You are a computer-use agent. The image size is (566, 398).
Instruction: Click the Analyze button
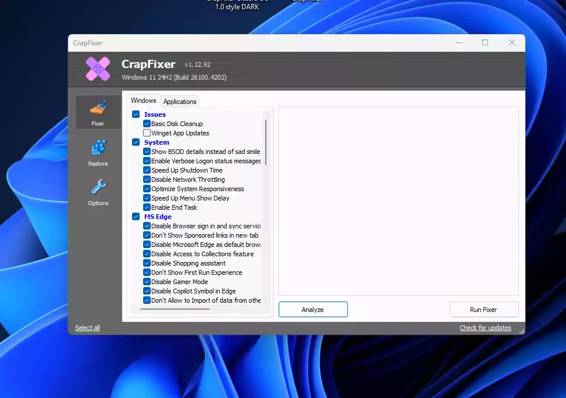313,309
